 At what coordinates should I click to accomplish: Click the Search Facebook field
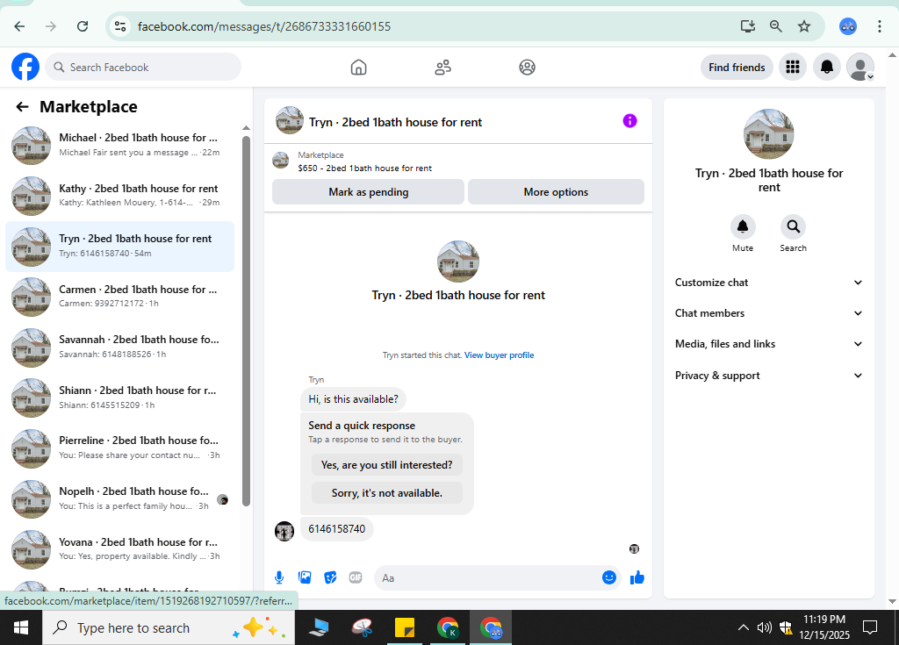click(143, 67)
